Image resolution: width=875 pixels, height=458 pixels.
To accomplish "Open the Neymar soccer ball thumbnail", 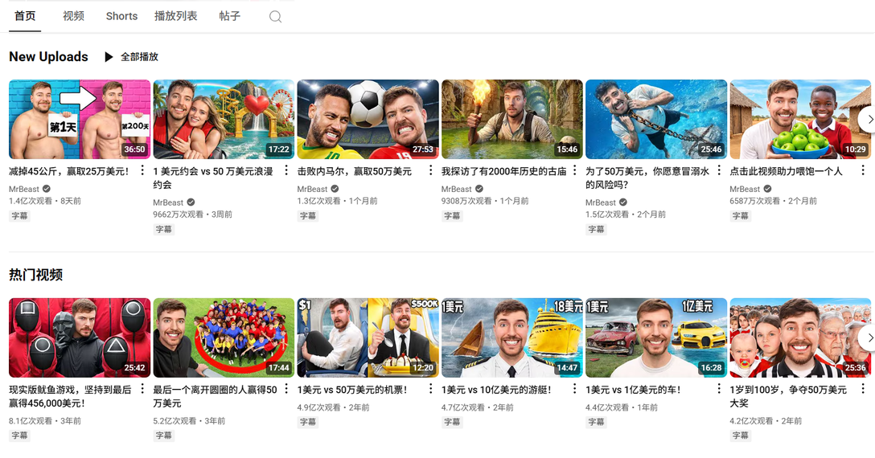I will point(368,120).
